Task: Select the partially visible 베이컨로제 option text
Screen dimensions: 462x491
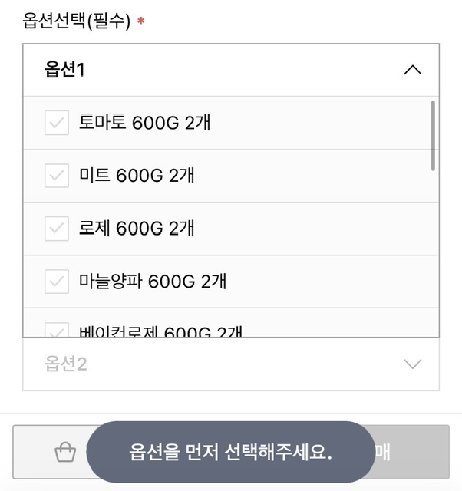Action: pos(160,331)
